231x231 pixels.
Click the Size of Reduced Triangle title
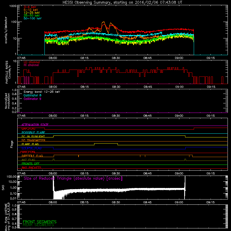73,178
